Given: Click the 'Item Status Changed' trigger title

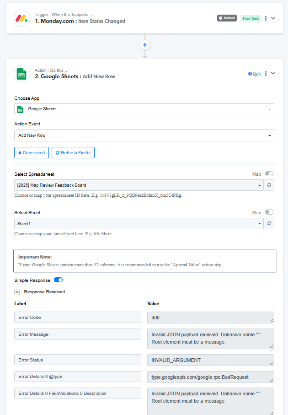Looking at the screenshot, I should coord(101,21).
